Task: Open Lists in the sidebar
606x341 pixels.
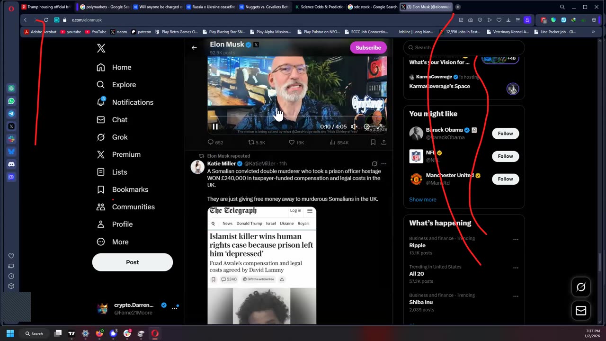Action: (112, 172)
